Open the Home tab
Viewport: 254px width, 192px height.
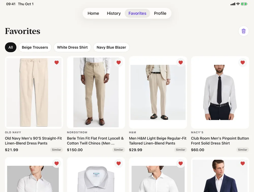(x=93, y=13)
